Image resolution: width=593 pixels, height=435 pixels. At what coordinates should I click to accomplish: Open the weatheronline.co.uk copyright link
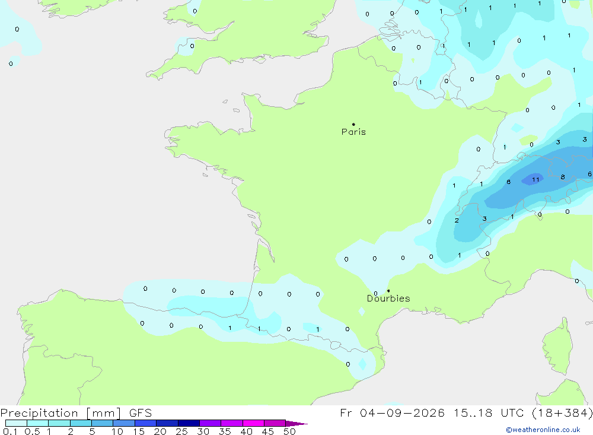[543, 430]
